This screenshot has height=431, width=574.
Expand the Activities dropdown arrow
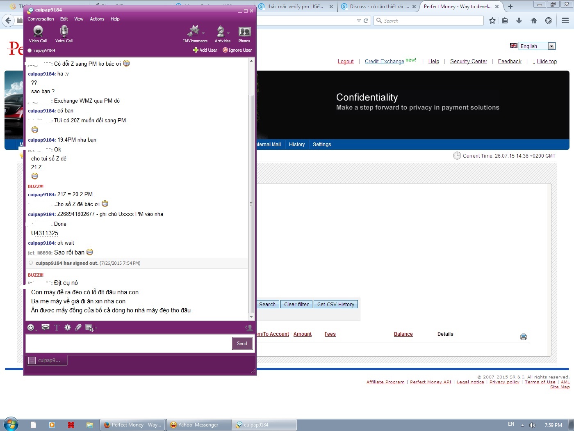point(228,34)
